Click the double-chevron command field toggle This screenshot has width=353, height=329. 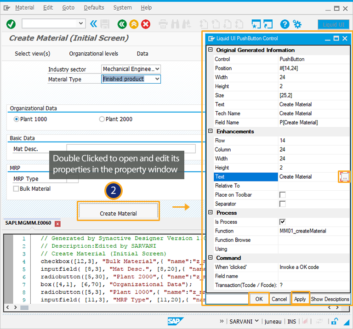click(93, 23)
